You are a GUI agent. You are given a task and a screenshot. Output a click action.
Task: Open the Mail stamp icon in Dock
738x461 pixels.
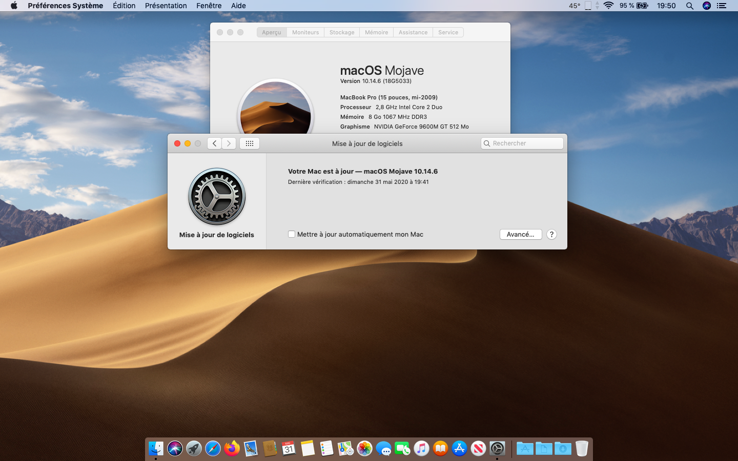(x=251, y=449)
